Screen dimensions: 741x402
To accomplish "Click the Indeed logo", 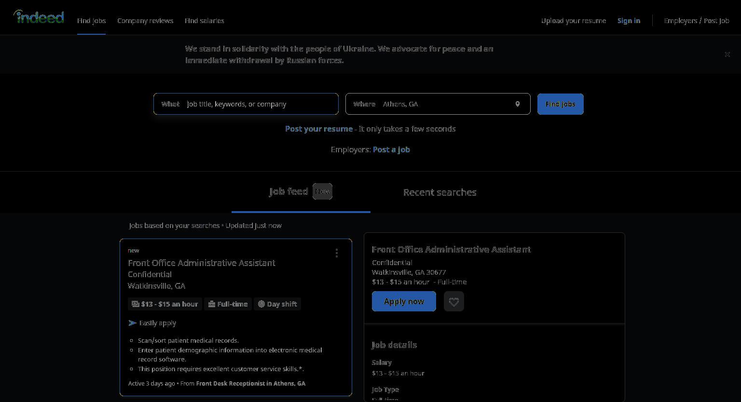I will pyautogui.click(x=39, y=17).
